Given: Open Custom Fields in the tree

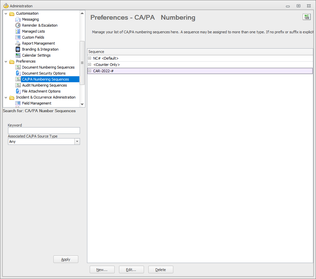Looking at the screenshot, I should coord(33,37).
